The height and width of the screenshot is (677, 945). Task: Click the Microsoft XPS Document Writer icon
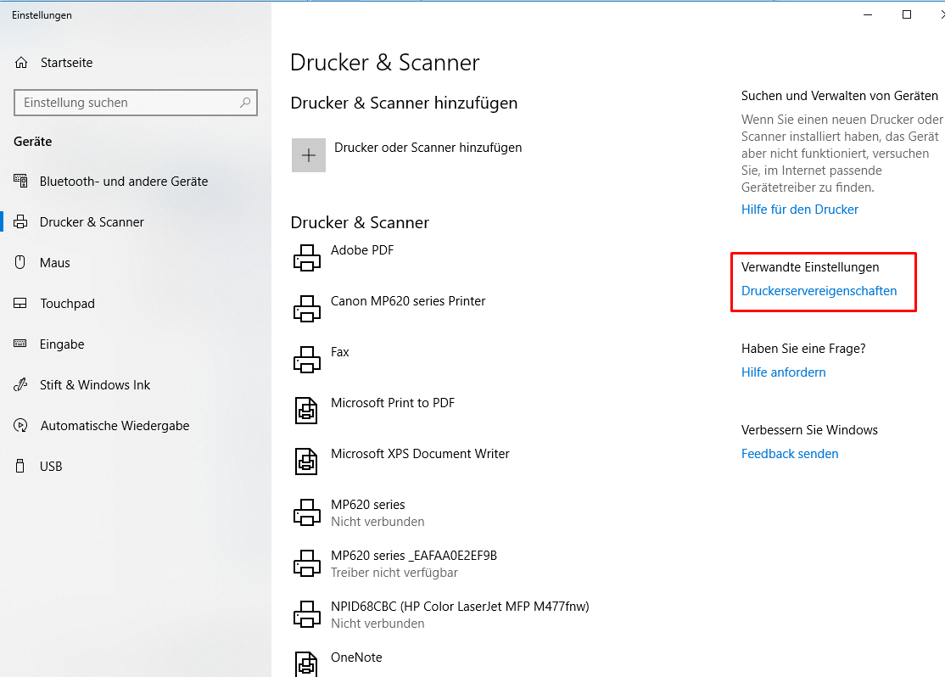pyautogui.click(x=306, y=462)
